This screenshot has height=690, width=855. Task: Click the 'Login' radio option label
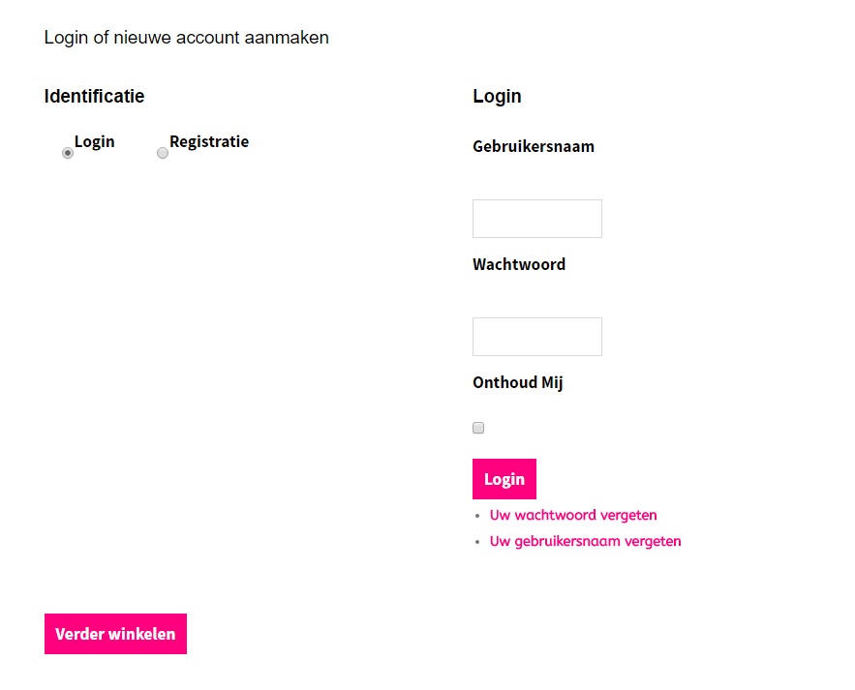[x=95, y=141]
